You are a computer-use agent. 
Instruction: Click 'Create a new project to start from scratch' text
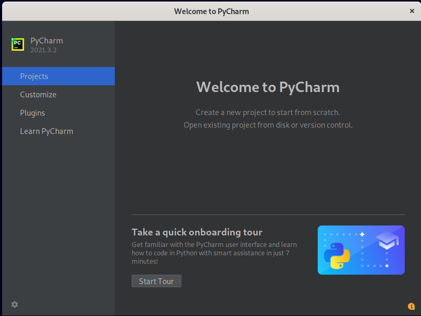tap(268, 112)
